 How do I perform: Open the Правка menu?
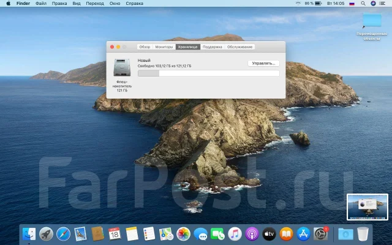tap(59, 4)
